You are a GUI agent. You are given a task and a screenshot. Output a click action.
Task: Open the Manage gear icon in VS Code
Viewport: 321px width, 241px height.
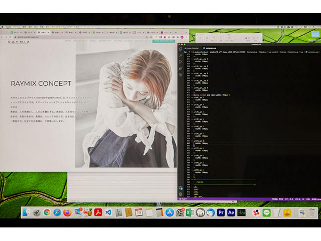tap(181, 194)
